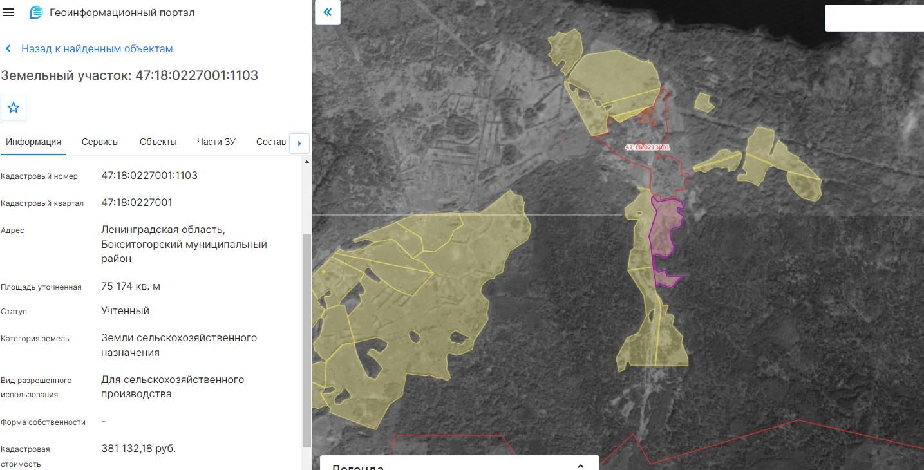This screenshot has width=924, height=470.
Task: Click the Геоинформационный портал title
Action: [x=122, y=13]
